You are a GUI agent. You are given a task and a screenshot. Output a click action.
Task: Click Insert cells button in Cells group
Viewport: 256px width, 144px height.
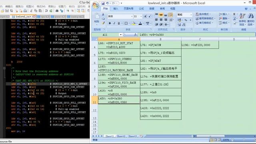coord(224,14)
